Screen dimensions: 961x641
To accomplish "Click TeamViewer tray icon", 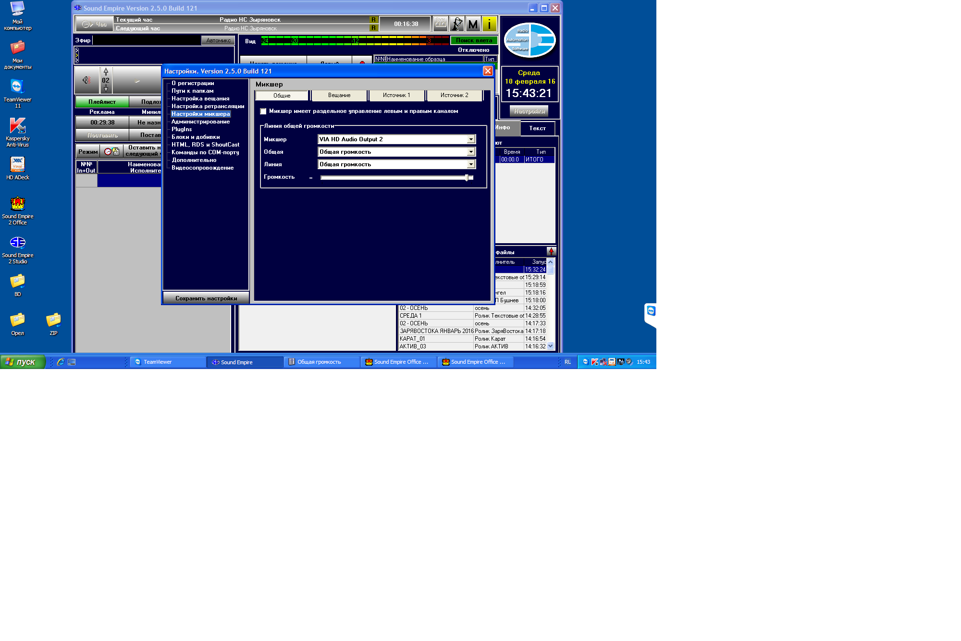I will click(x=585, y=362).
